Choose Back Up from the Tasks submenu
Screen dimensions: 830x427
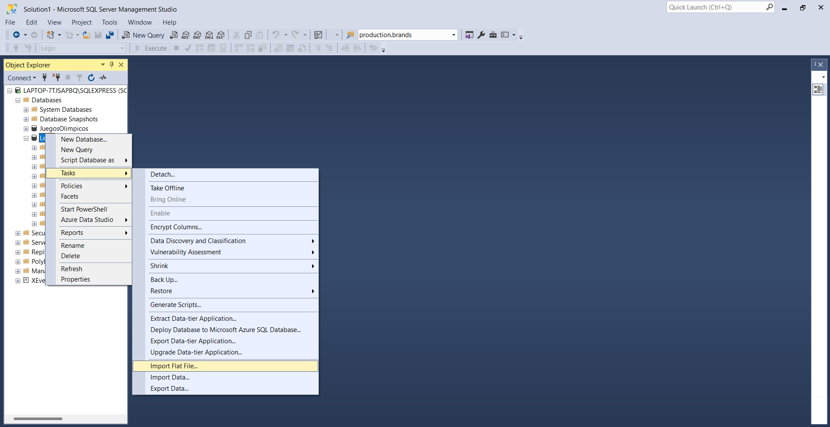(164, 280)
